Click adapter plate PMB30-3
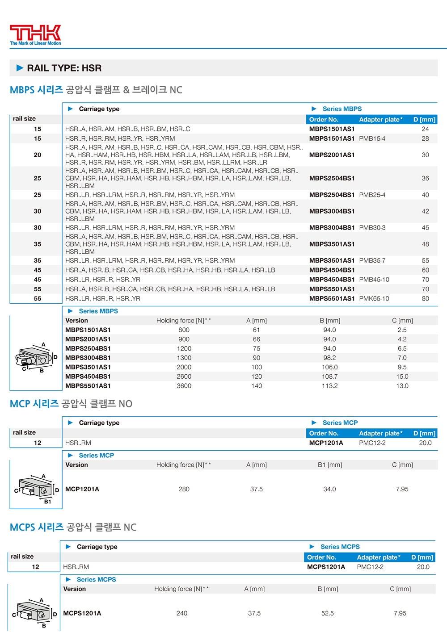 point(372,228)
